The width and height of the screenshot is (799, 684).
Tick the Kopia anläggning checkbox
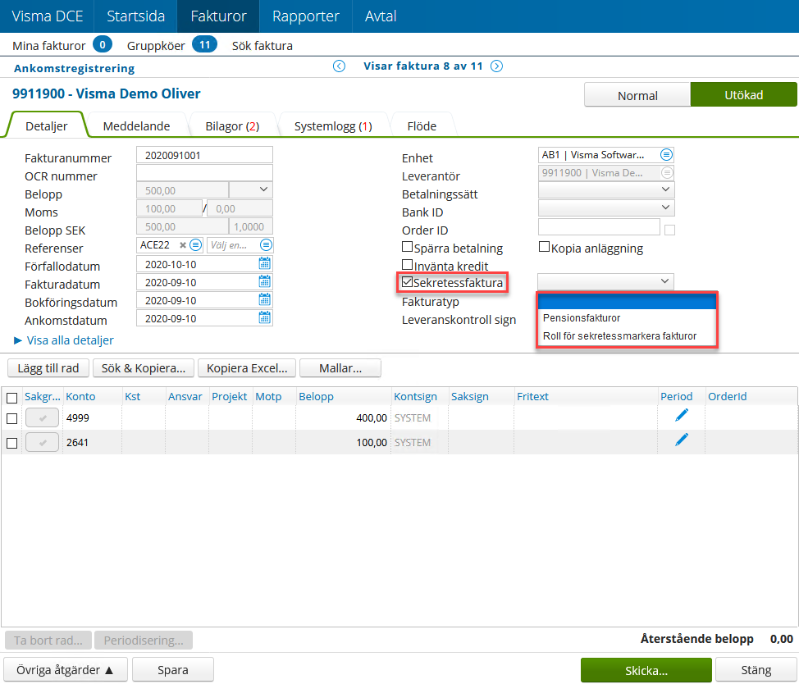click(x=544, y=247)
